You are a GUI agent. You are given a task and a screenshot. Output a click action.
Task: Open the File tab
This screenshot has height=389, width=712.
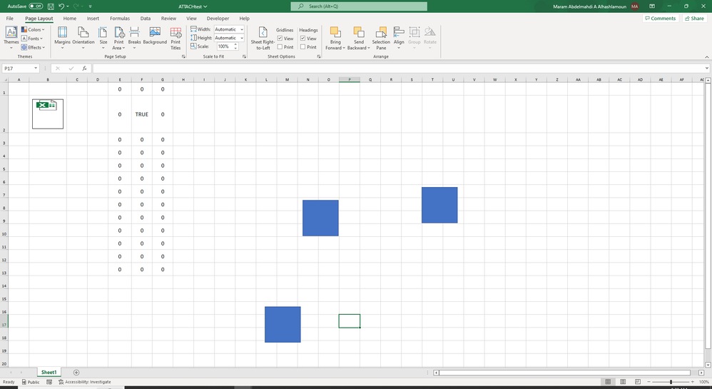pos(9,19)
